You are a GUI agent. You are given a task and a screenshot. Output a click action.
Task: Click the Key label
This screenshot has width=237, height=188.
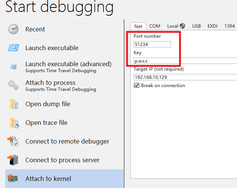tap(138, 53)
